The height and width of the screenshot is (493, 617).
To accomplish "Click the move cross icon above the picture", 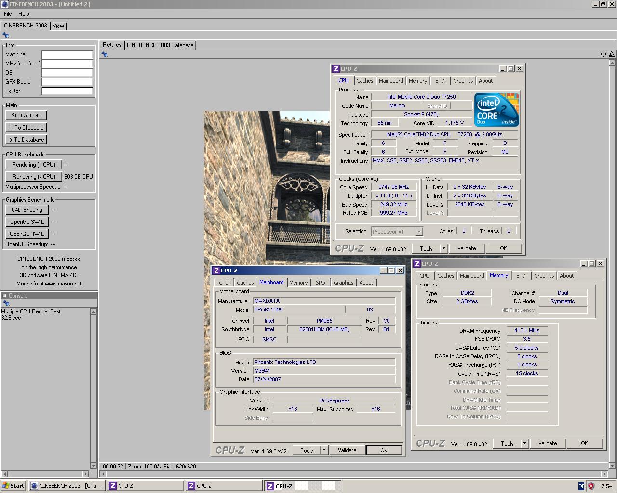I will [604, 54].
